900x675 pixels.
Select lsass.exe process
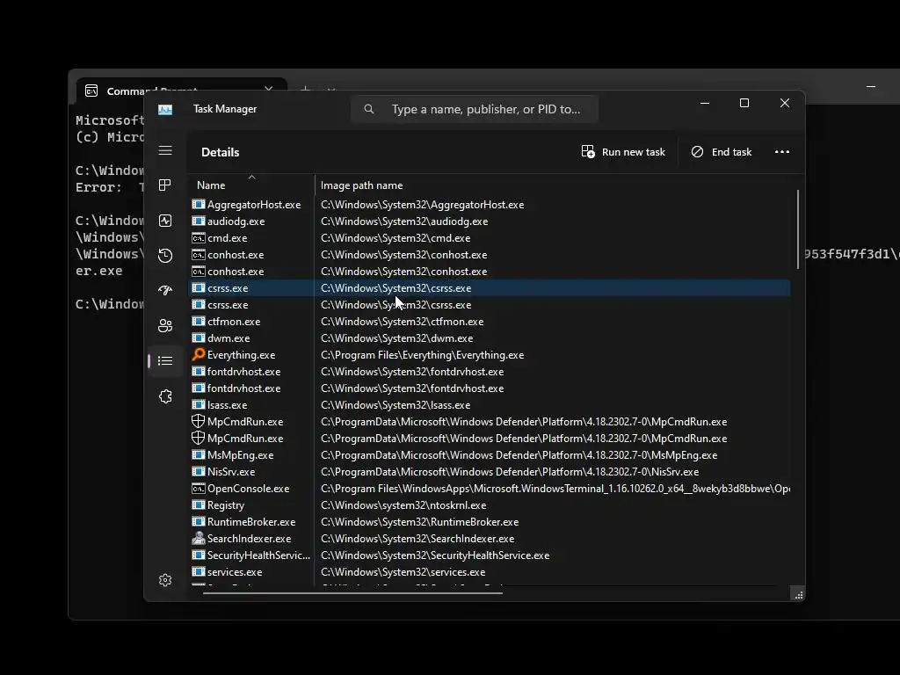(489, 404)
